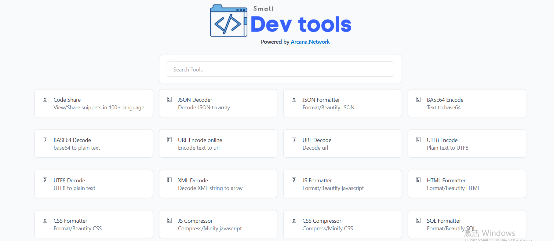This screenshot has width=554, height=241.
Task: Click 'Format/Beautify SQL' description
Action: coord(451,228)
